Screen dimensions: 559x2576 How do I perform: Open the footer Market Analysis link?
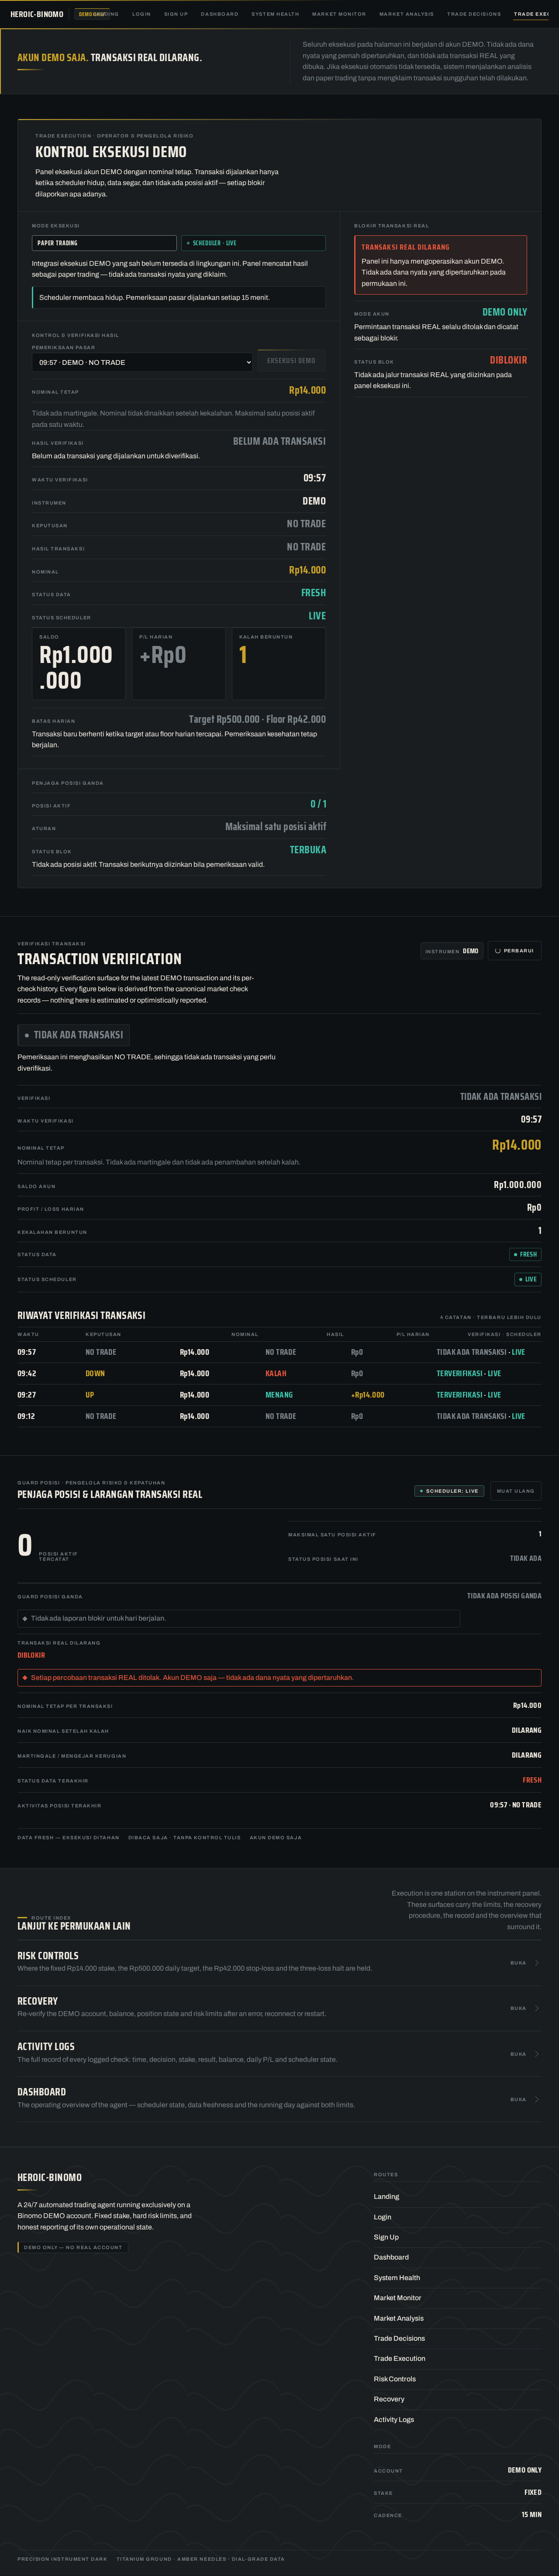(x=399, y=2318)
